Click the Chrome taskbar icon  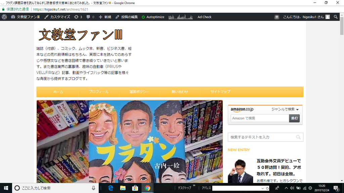(x=147, y=188)
